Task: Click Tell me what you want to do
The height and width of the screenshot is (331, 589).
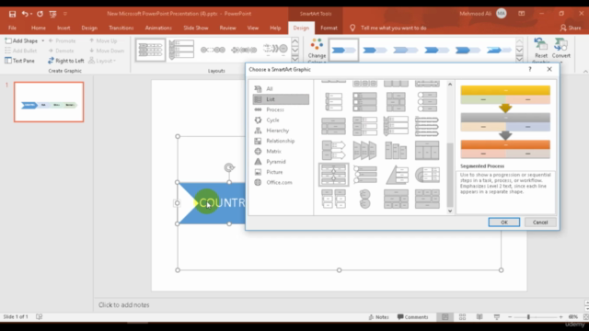Action: click(393, 28)
